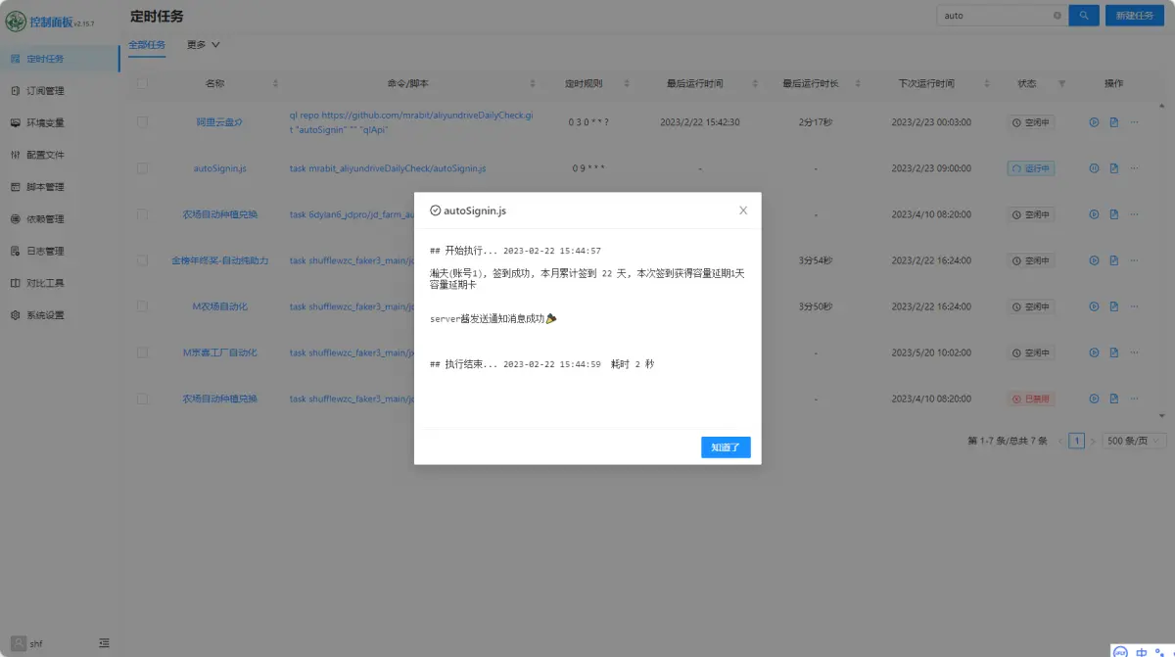Run the M京喜工厂自动化 task
The width and height of the screenshot is (1175, 657).
pos(1095,352)
